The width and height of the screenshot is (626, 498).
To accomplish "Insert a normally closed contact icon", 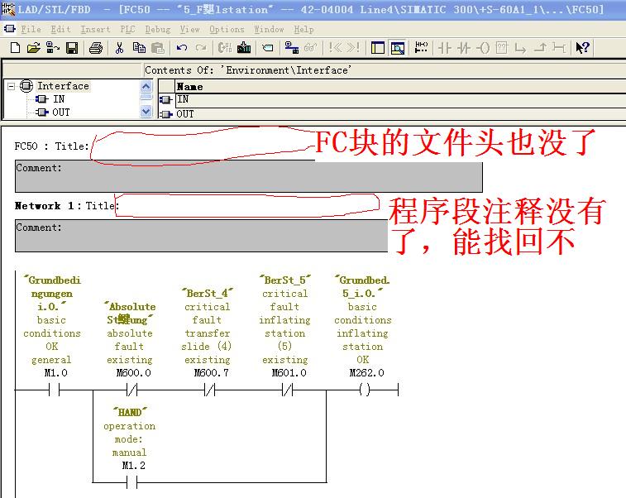I will pos(464,48).
